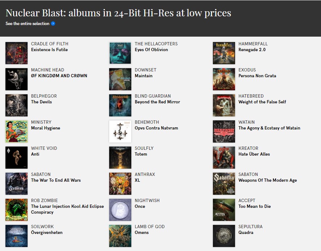The height and width of the screenshot is (251, 321).
Task: Open the Too Mean to Die link
Action: click(255, 206)
